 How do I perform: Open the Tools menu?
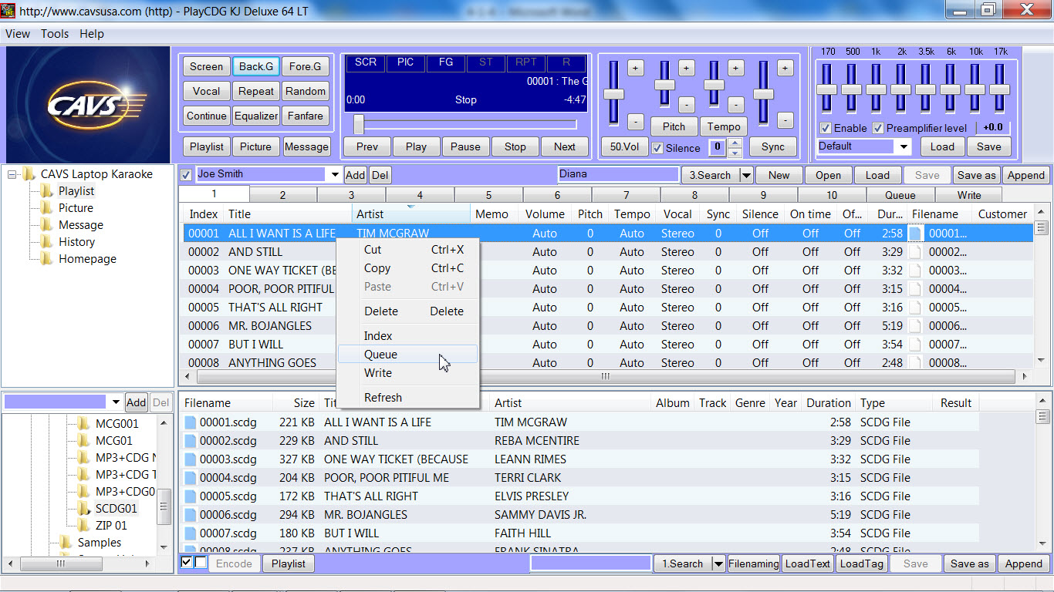(55, 34)
